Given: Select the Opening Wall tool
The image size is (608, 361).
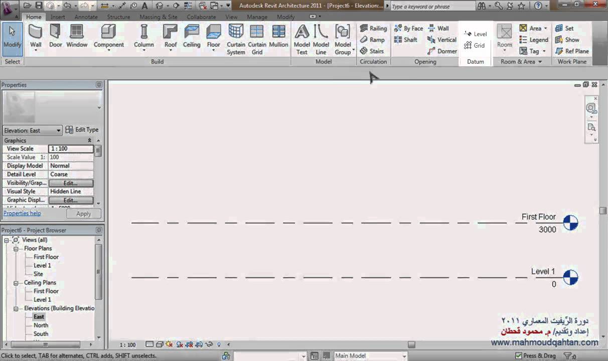Looking at the screenshot, I should pos(438,29).
